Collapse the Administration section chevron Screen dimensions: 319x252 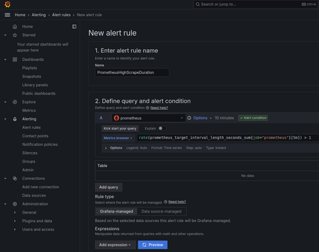pyautogui.click(x=5, y=204)
